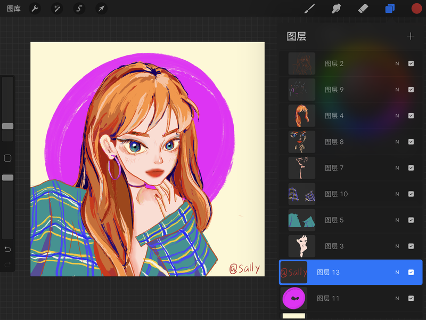Select layer name 图层 4
This screenshot has height=320, width=426.
point(334,116)
